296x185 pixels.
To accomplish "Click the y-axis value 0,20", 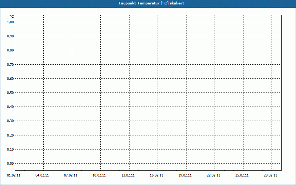I will click(10, 135).
